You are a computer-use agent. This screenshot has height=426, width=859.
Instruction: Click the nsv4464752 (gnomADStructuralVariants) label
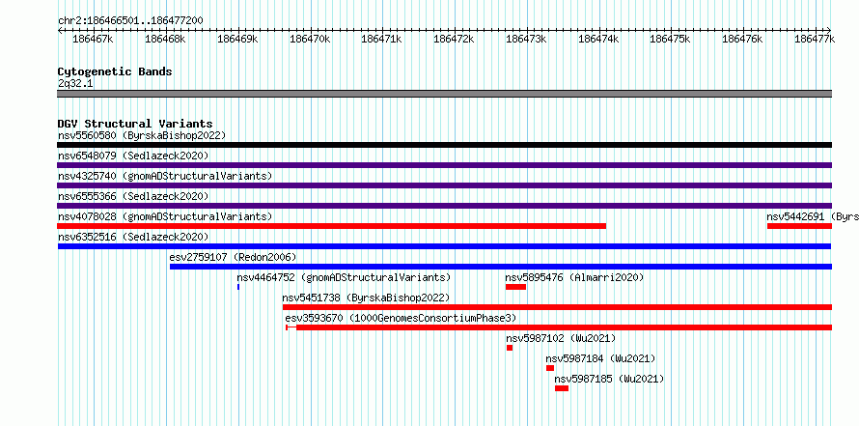344,277
